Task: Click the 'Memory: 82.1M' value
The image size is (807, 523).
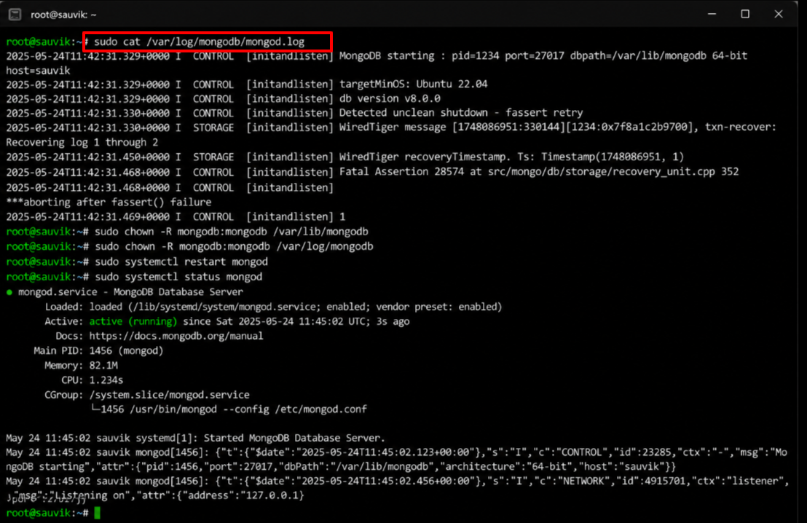Action: 103,366
